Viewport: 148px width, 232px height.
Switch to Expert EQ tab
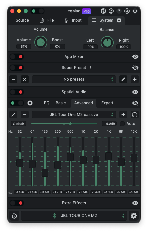point(107,103)
